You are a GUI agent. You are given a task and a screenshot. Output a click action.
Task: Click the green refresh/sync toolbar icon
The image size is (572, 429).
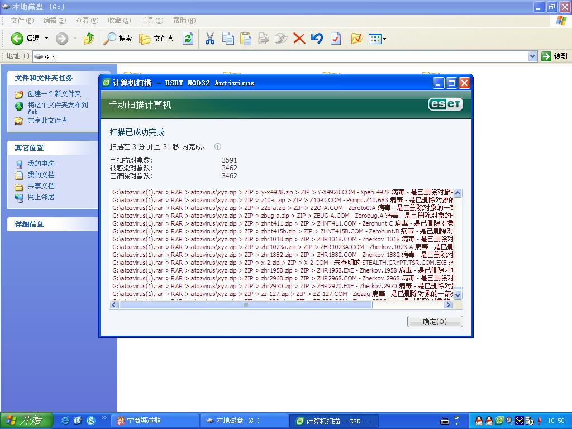188,39
